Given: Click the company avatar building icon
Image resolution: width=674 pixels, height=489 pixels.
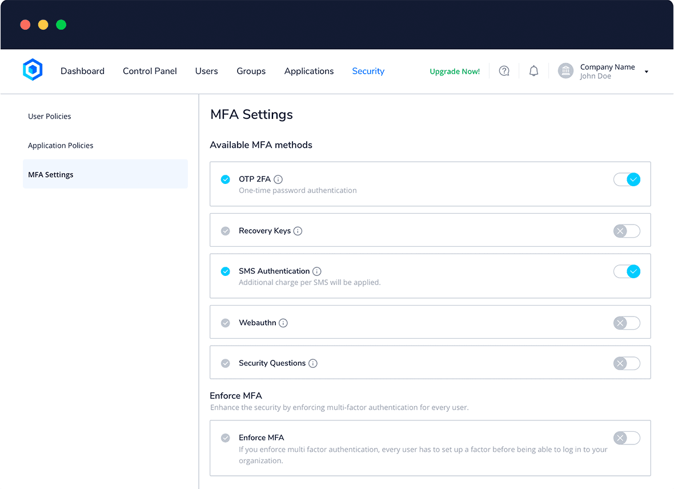Looking at the screenshot, I should (x=565, y=71).
